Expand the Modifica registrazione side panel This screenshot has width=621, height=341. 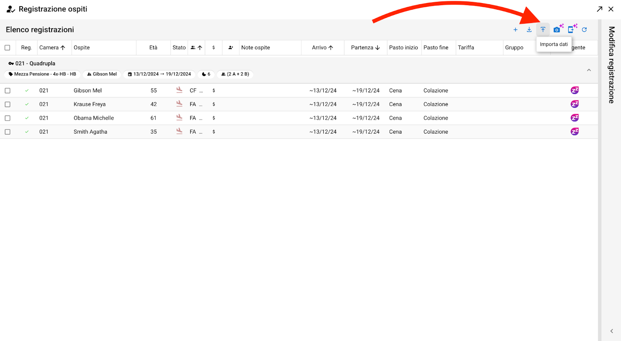611,331
